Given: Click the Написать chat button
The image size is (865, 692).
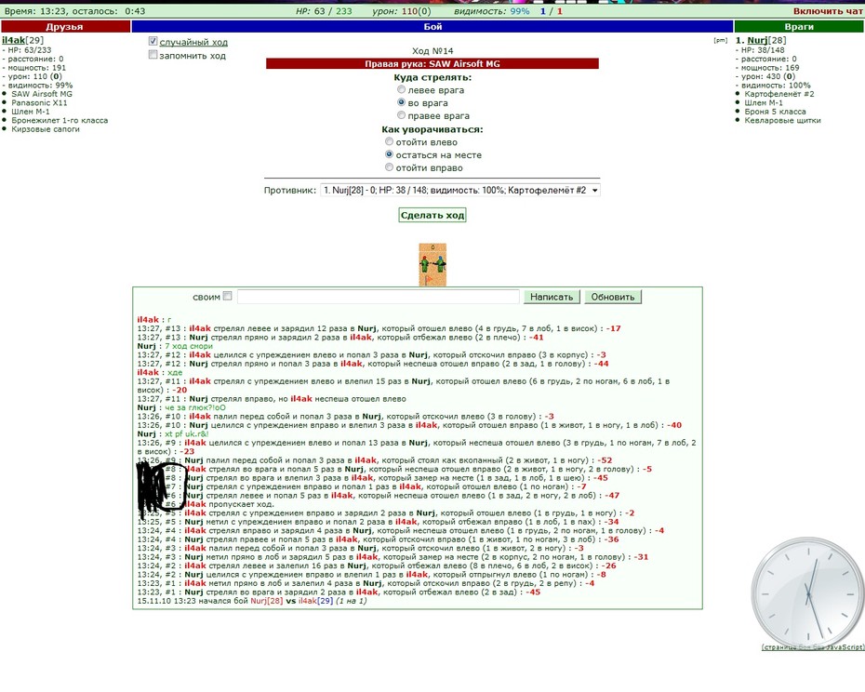Looking at the screenshot, I should point(552,297).
